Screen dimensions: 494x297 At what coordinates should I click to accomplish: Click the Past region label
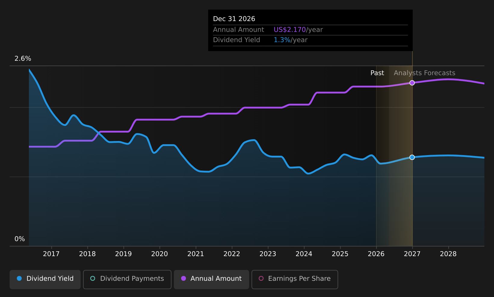point(377,73)
